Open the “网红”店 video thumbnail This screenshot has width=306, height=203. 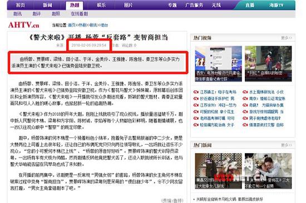[268, 64]
